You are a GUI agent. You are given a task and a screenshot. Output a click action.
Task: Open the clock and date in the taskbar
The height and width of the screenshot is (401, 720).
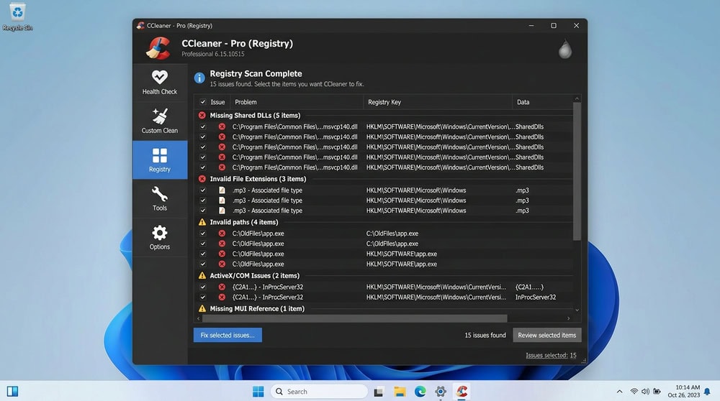point(684,392)
